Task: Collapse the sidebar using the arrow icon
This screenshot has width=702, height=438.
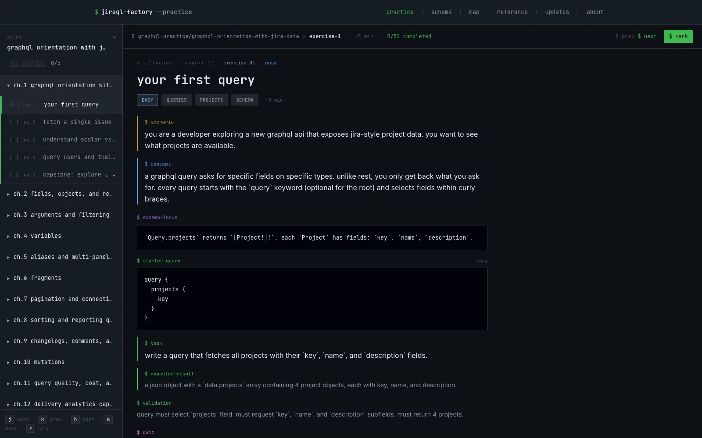Action: (114, 37)
